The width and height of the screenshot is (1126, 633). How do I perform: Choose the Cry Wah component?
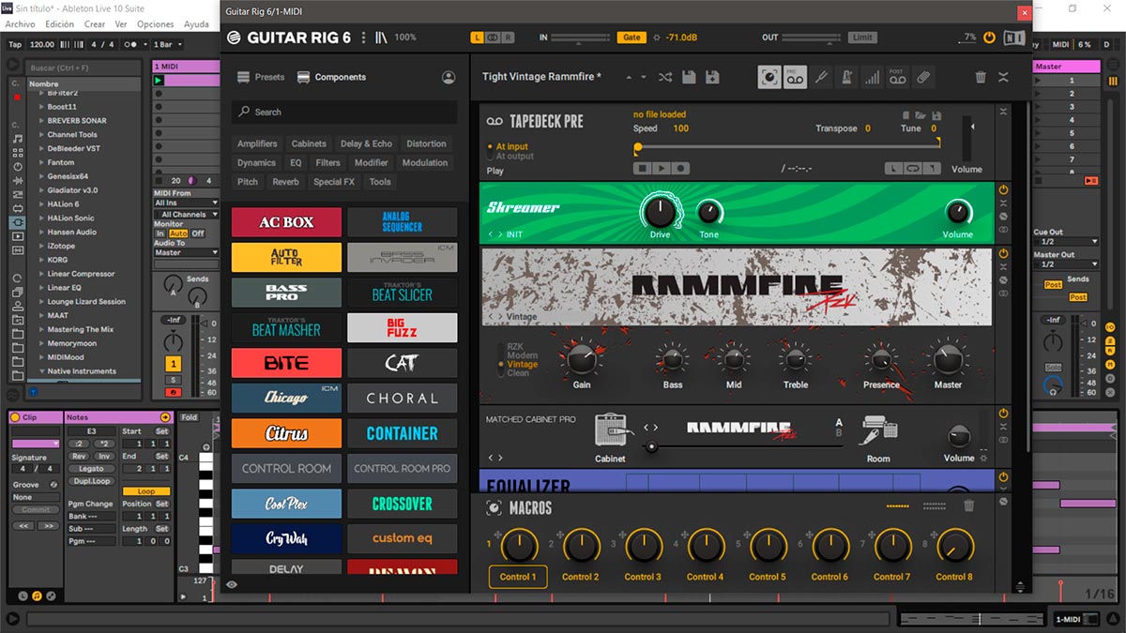click(286, 539)
